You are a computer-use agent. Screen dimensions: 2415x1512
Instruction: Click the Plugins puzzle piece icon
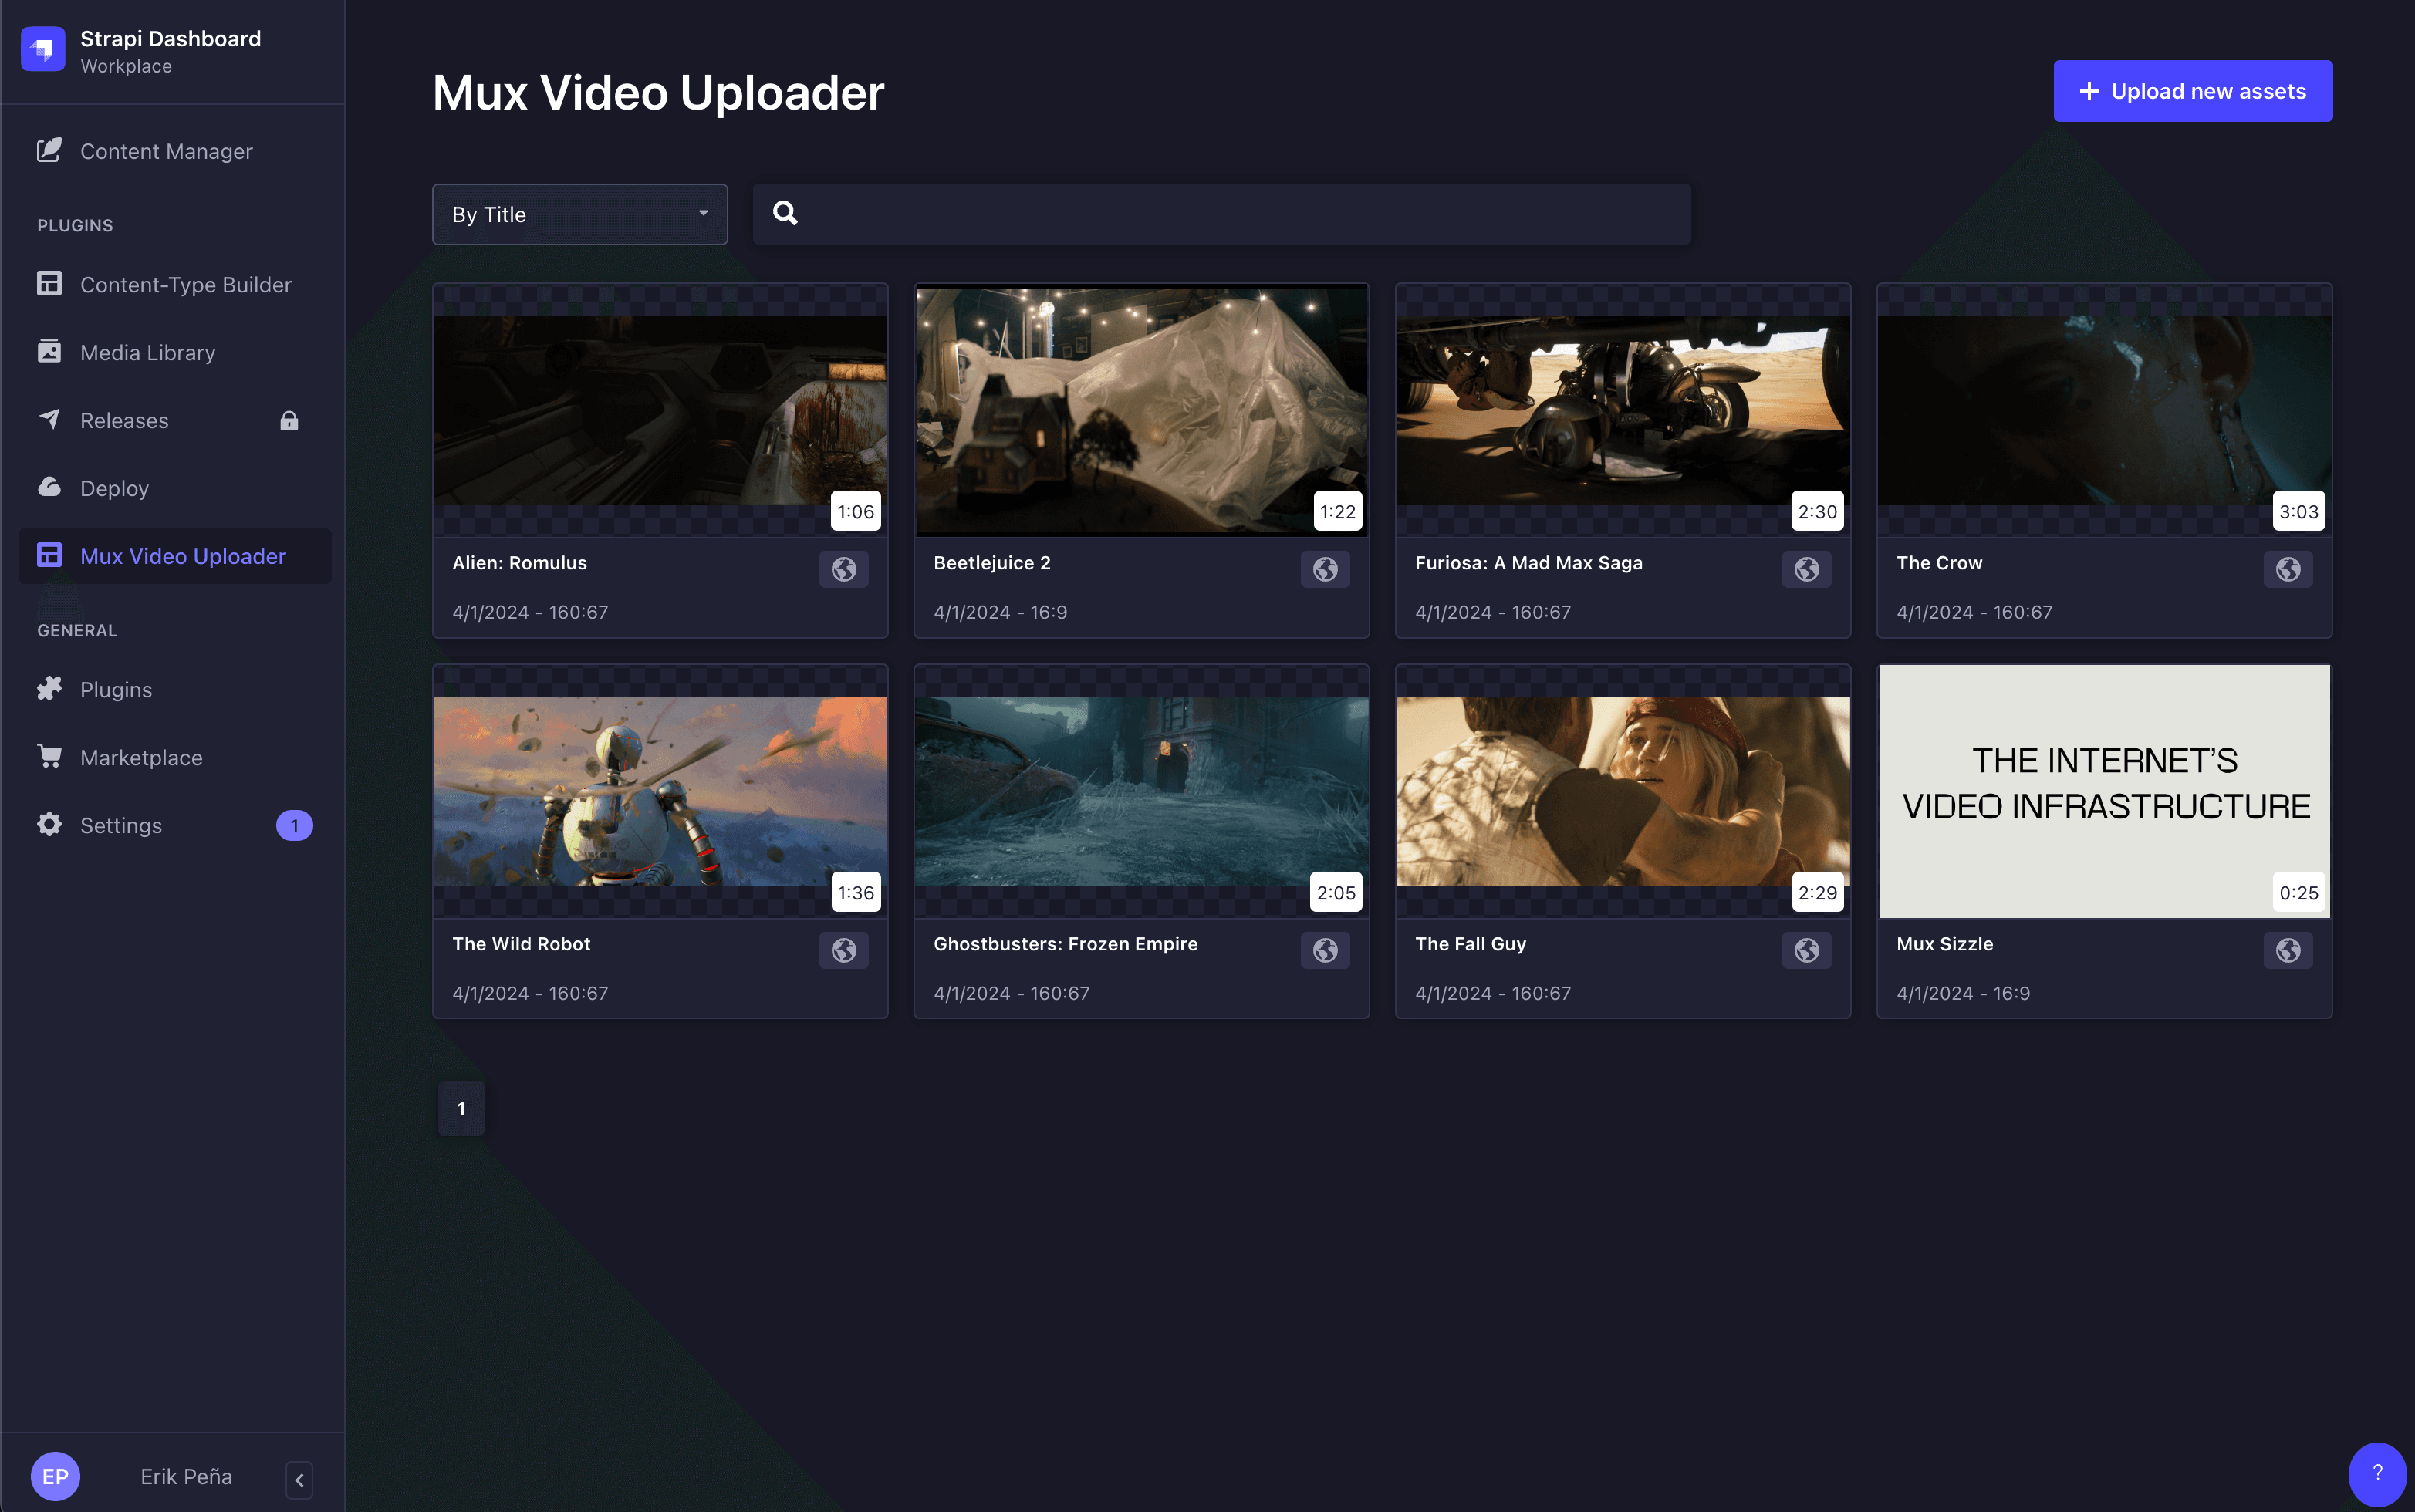click(x=49, y=689)
